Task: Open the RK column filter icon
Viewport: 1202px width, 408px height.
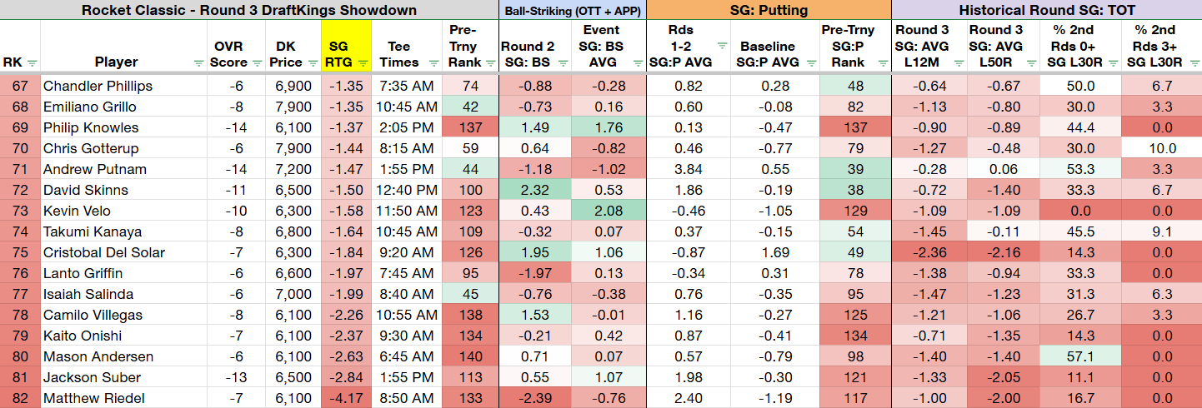Action: (32, 62)
